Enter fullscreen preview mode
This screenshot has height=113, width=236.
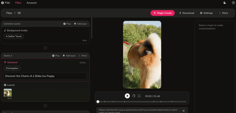pos(139,96)
